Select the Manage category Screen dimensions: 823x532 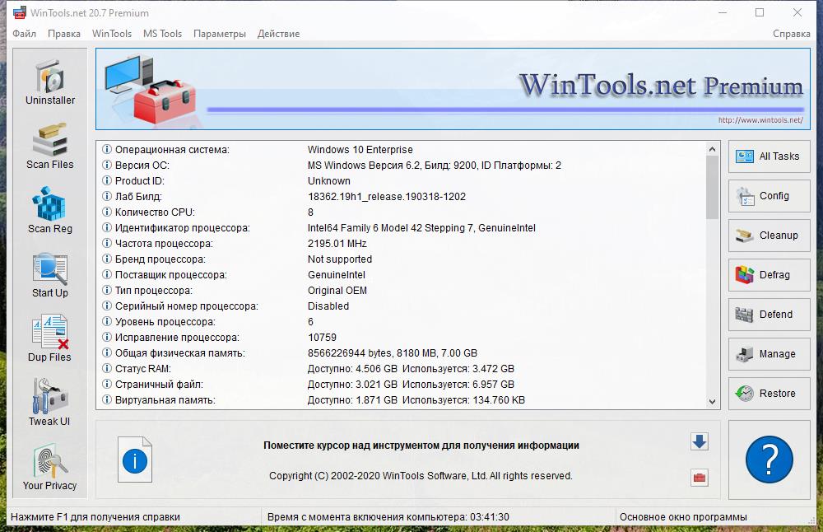click(769, 354)
